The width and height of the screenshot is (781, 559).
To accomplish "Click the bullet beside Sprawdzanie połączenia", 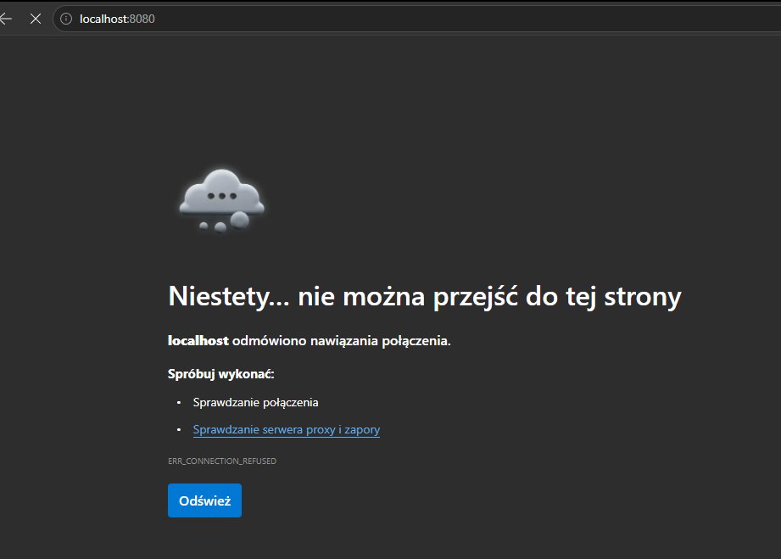I will 178,402.
